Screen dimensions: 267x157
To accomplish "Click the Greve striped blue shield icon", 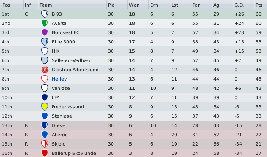I will point(45,125).
